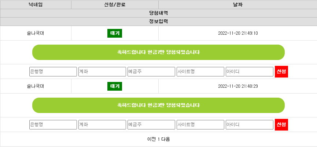The image size is (317, 147).
Task: Focus the 계좌 input in the second entry
Action: (x=102, y=125)
